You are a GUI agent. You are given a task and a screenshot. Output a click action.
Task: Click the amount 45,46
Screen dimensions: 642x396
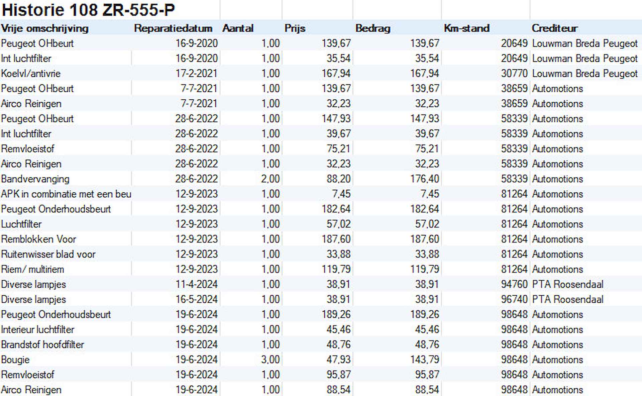pos(427,329)
